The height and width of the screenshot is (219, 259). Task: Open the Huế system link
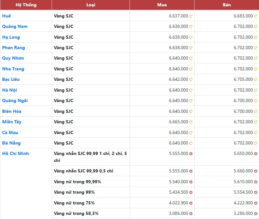(x=6, y=16)
